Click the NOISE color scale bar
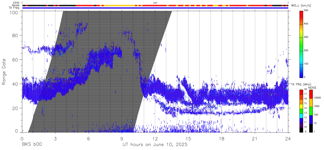Screen dimensions: 324x150 pyautogui.click(x=311, y=111)
